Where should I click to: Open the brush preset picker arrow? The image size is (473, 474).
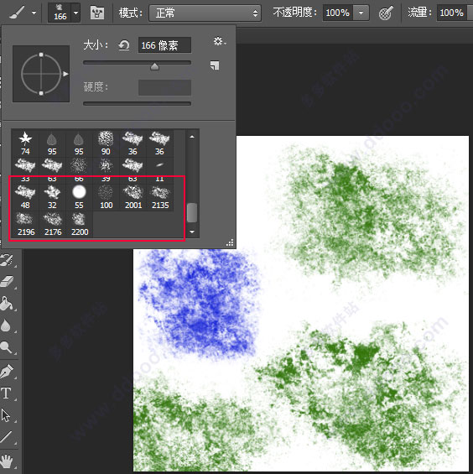75,13
